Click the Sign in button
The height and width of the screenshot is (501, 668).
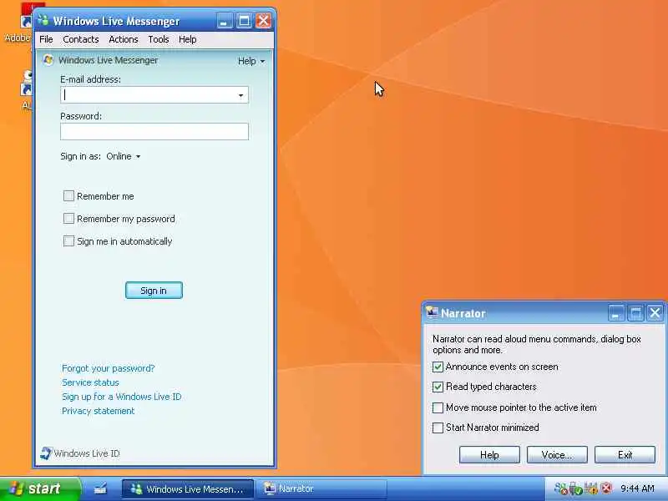point(154,290)
